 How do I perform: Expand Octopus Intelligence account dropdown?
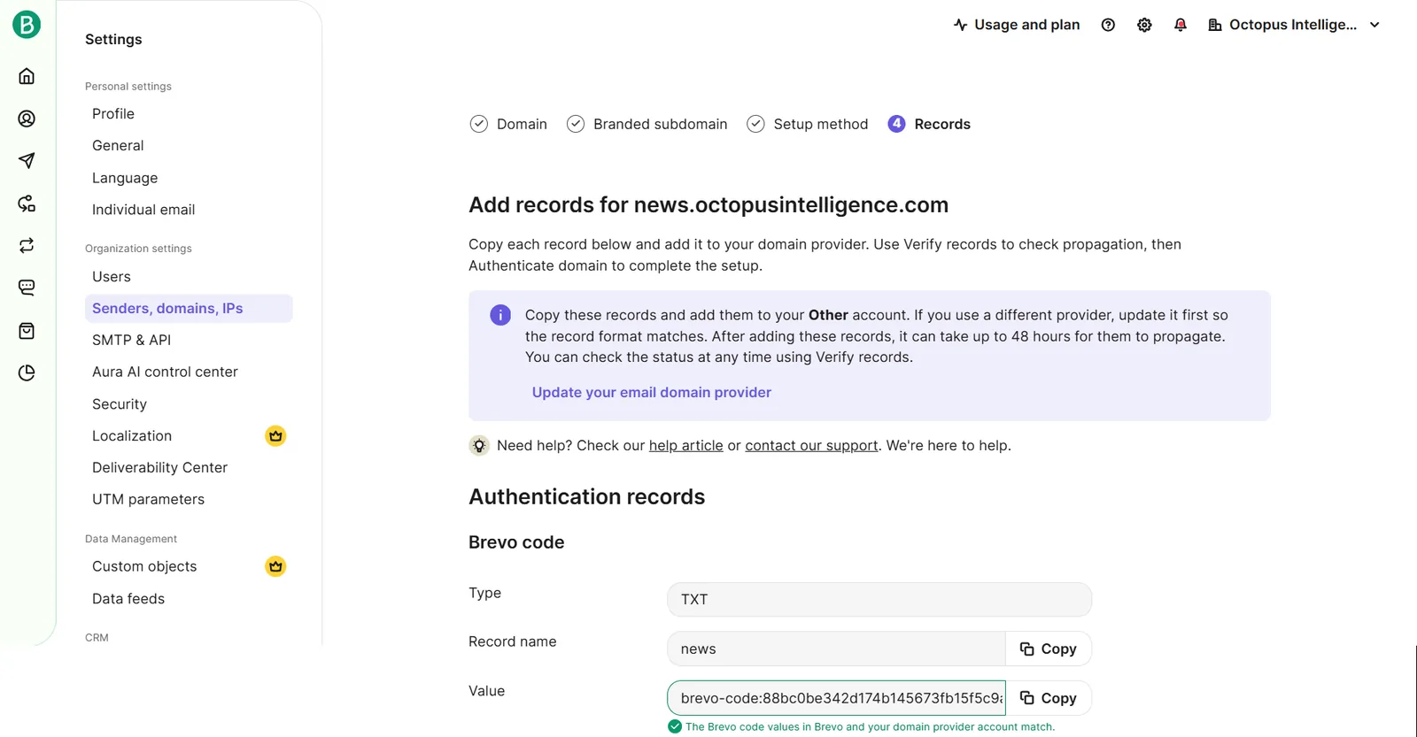pos(1294,25)
